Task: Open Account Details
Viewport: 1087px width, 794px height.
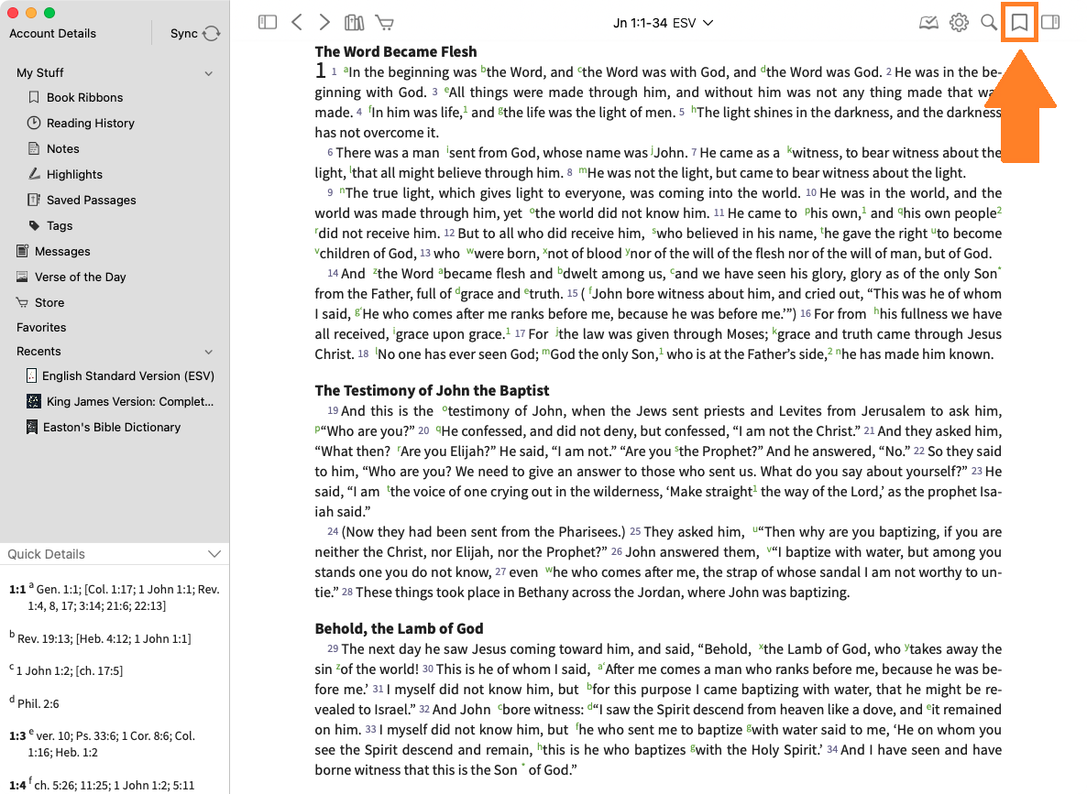Action: [x=52, y=33]
